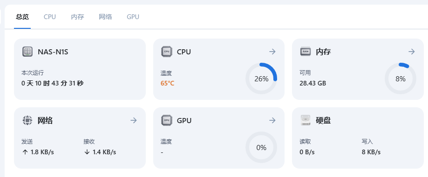Screen dimensions: 428x177
Task: Switch to the CPU tab
Action: pyautogui.click(x=50, y=17)
